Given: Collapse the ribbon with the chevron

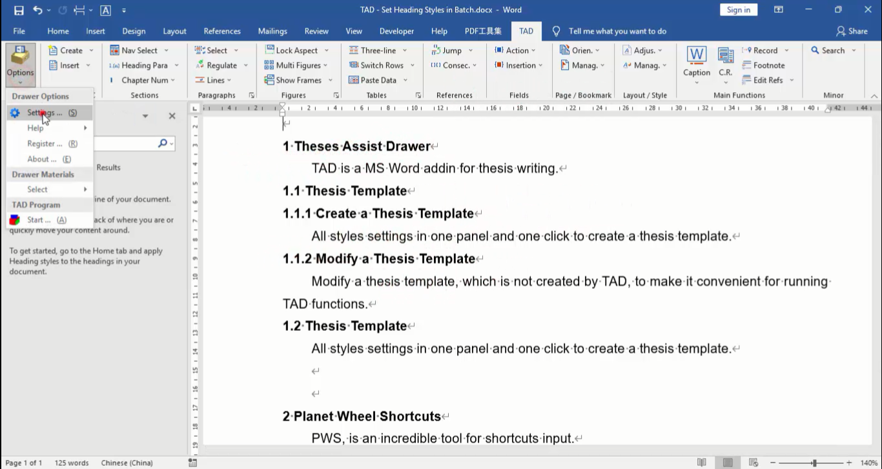Looking at the screenshot, I should pyautogui.click(x=874, y=95).
